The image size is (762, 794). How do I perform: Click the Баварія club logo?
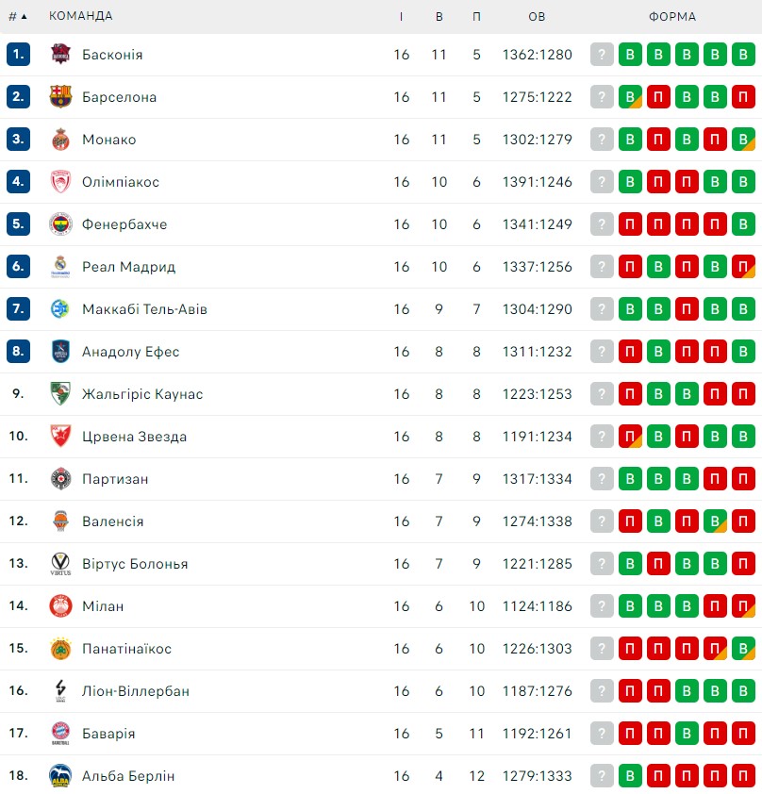click(x=60, y=734)
